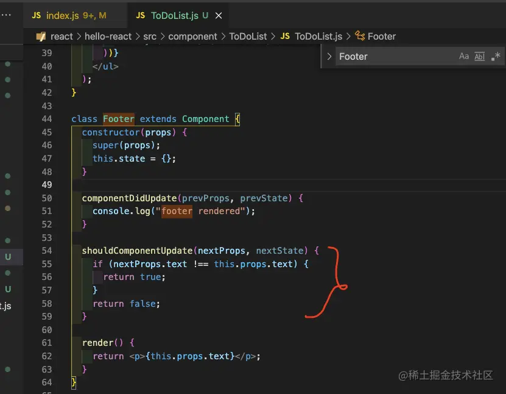Open the src breadcrumb segment
Image resolution: width=506 pixels, height=394 pixels.
tap(150, 37)
